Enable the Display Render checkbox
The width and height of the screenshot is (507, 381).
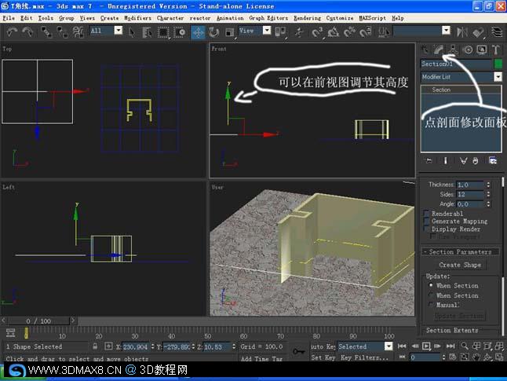pyautogui.click(x=426, y=229)
